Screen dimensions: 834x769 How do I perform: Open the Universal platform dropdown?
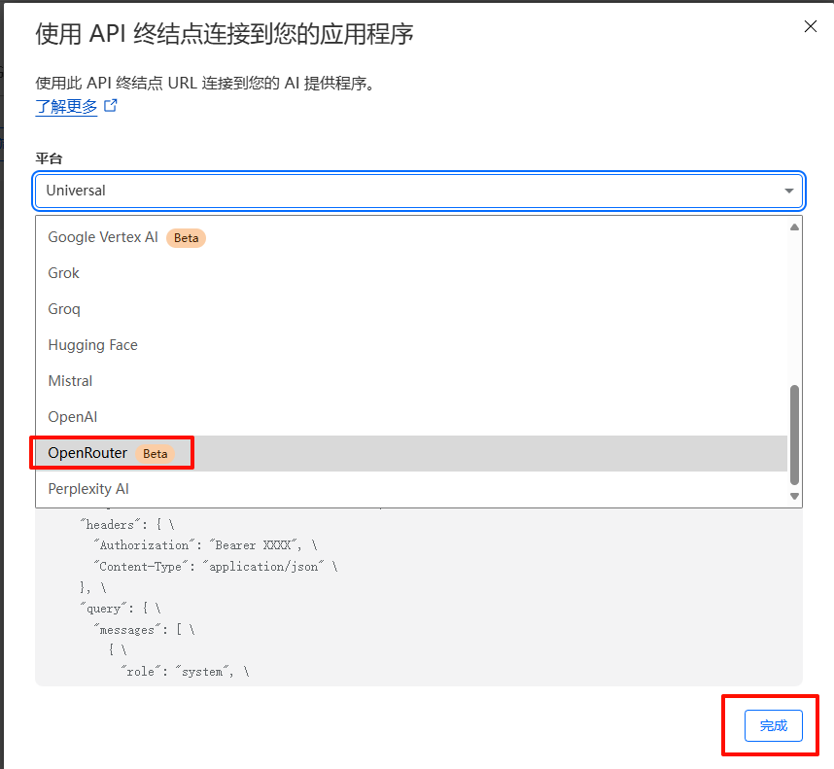419,191
